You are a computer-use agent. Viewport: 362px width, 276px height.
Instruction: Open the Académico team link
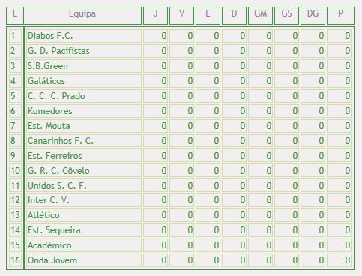(x=49, y=245)
